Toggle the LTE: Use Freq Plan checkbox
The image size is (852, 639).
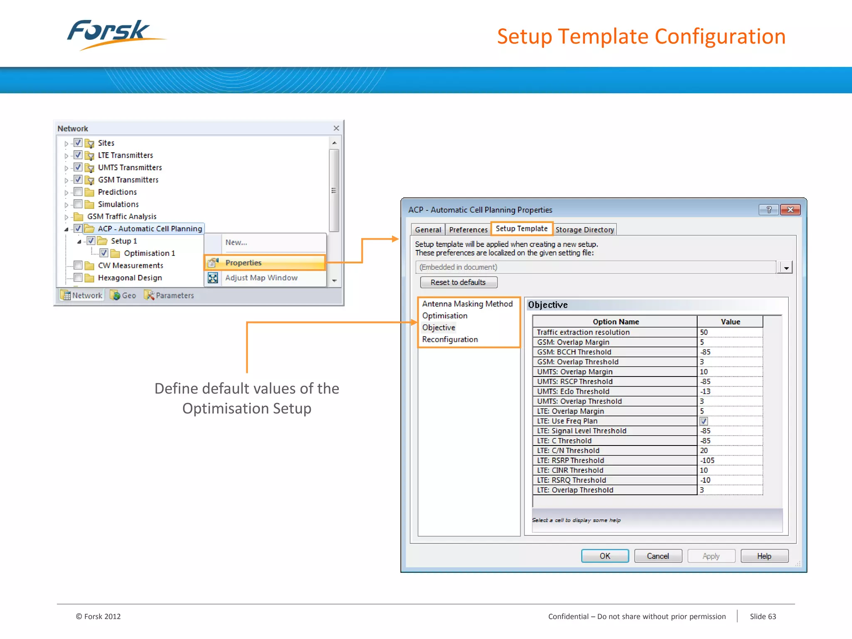point(703,421)
